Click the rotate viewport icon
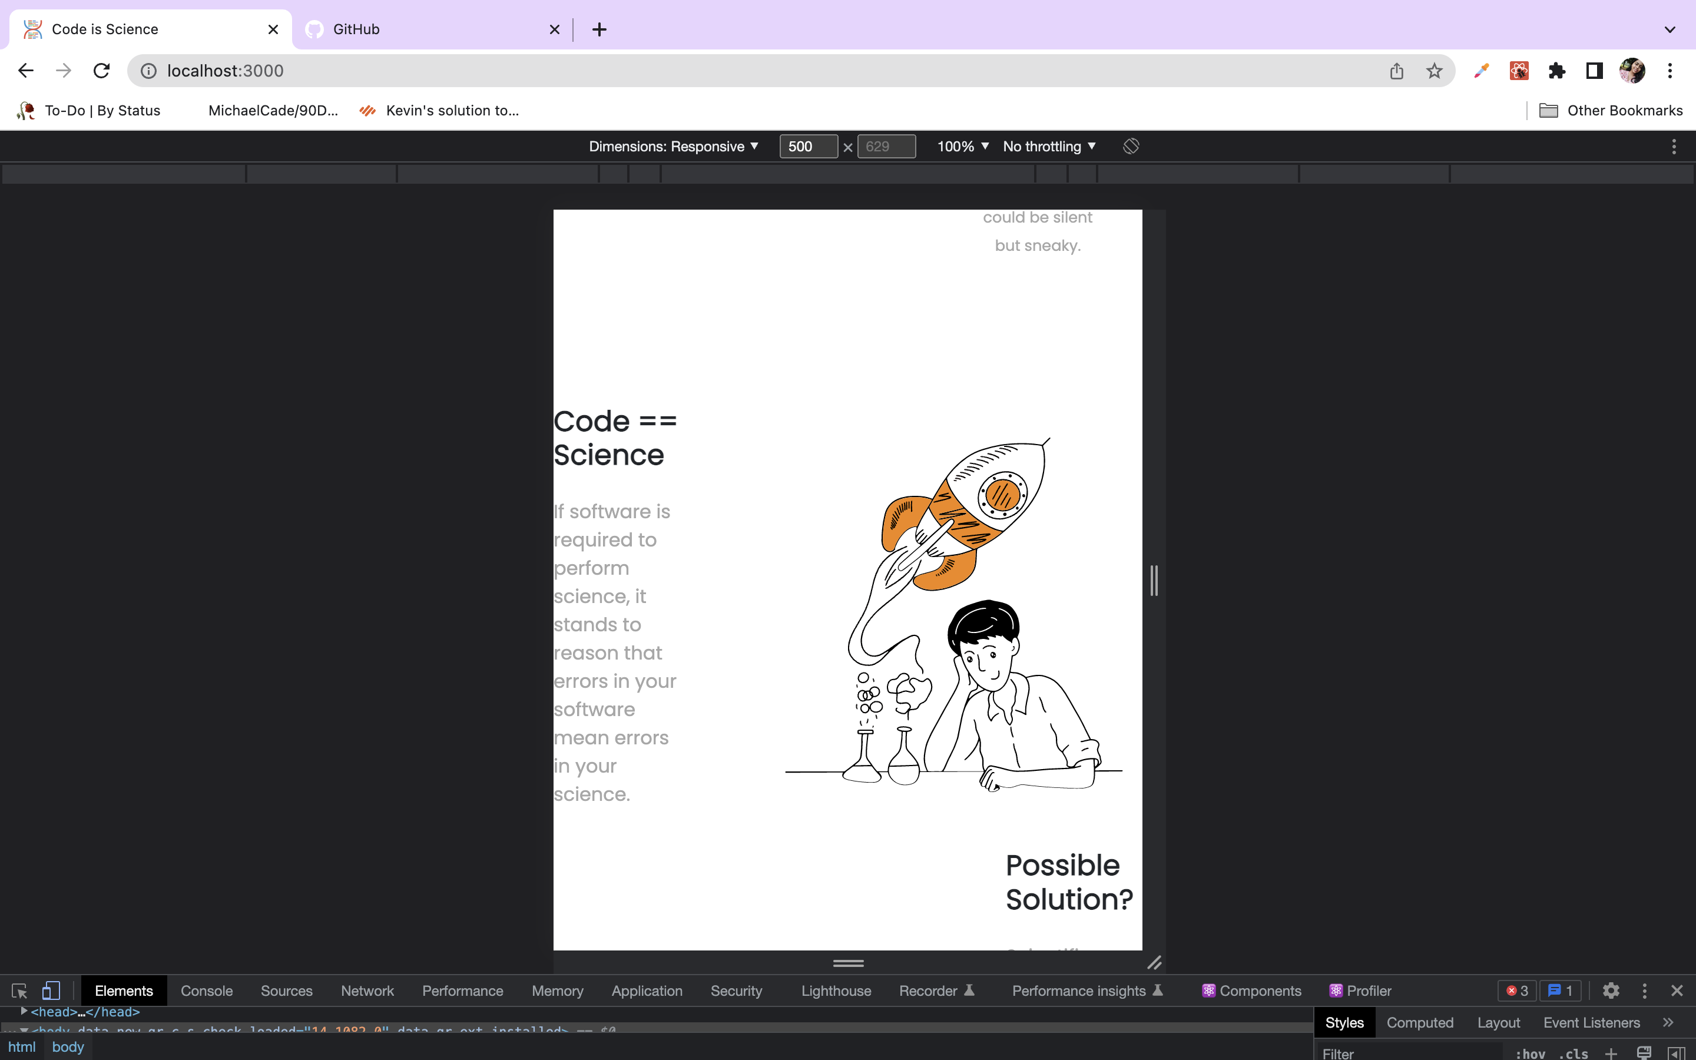 [1131, 146]
